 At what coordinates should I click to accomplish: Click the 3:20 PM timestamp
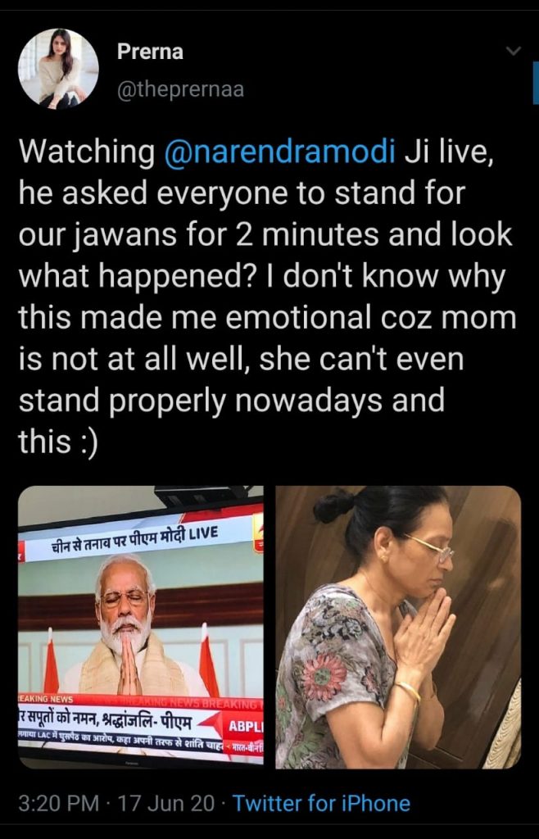pos(59,803)
